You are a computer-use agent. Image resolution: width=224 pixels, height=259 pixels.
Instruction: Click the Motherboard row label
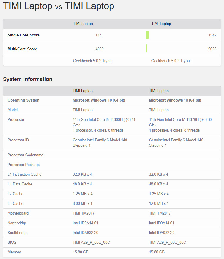click(18, 213)
